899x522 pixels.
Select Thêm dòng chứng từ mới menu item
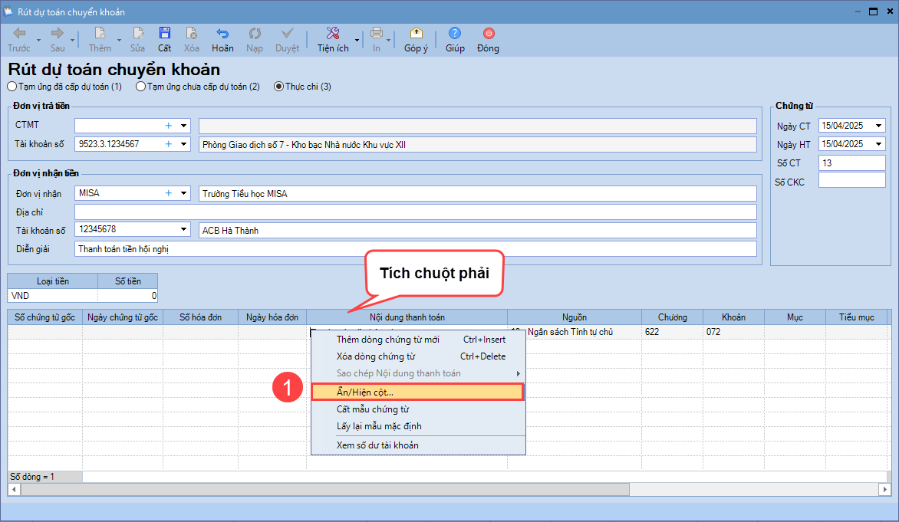coord(388,340)
